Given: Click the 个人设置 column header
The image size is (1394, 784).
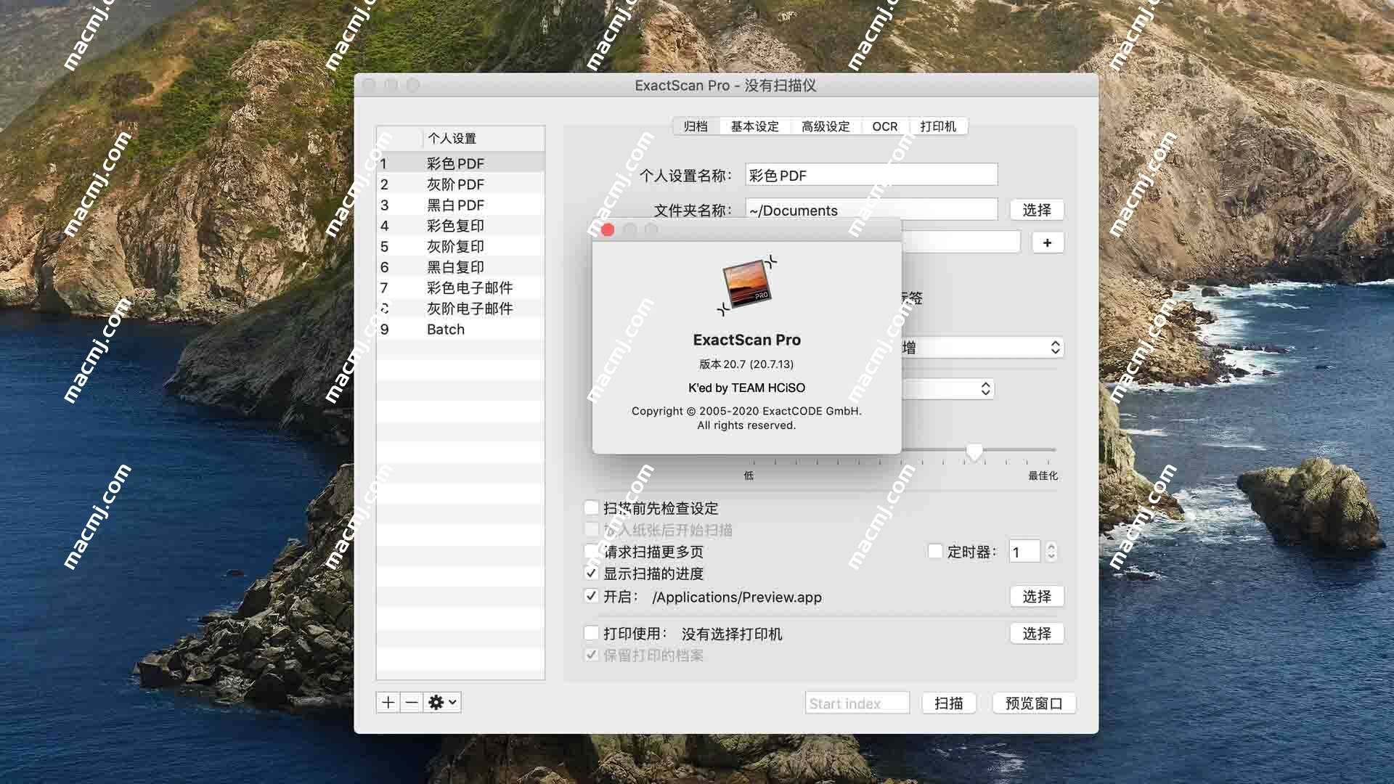Looking at the screenshot, I should [x=483, y=138].
